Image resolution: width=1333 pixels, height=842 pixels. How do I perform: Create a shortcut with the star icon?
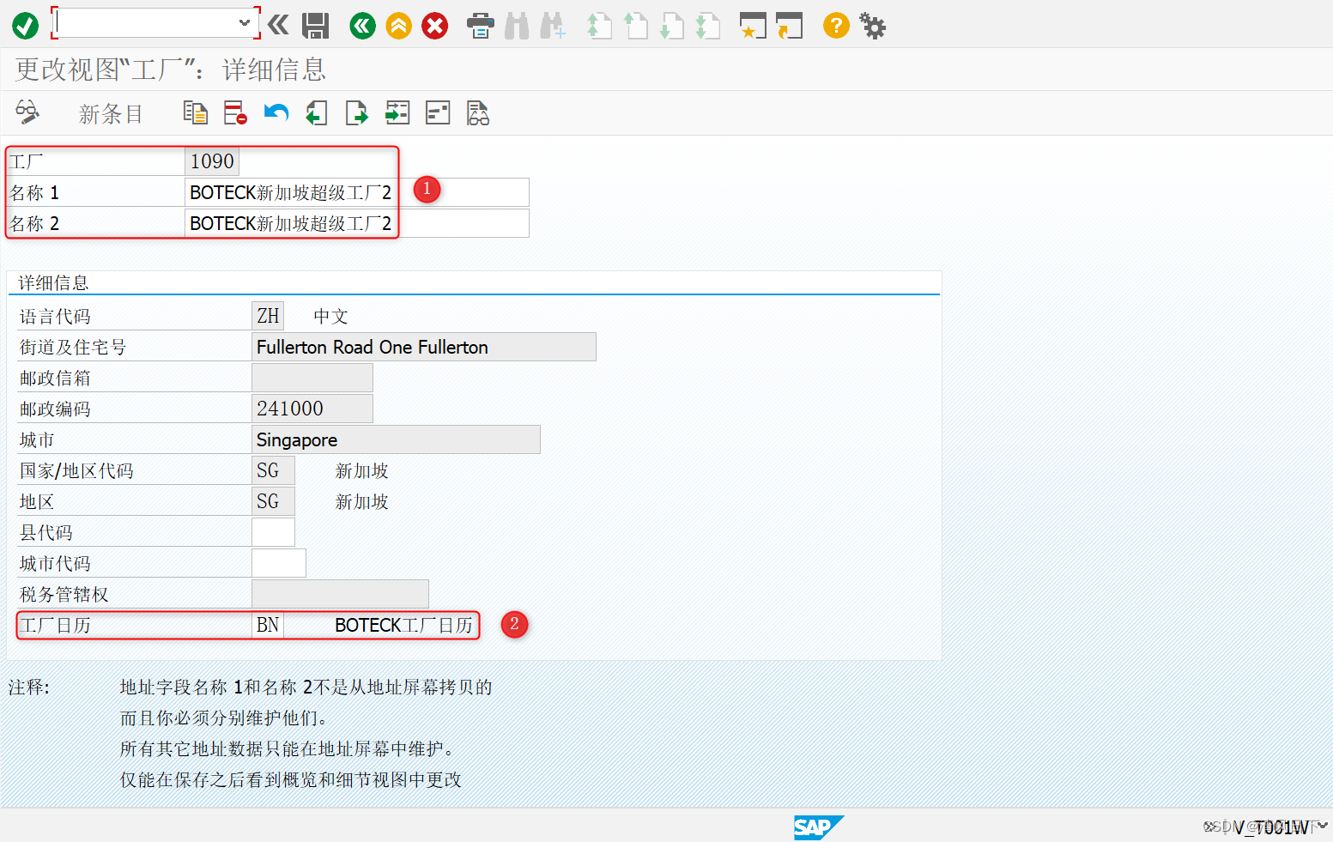752,25
